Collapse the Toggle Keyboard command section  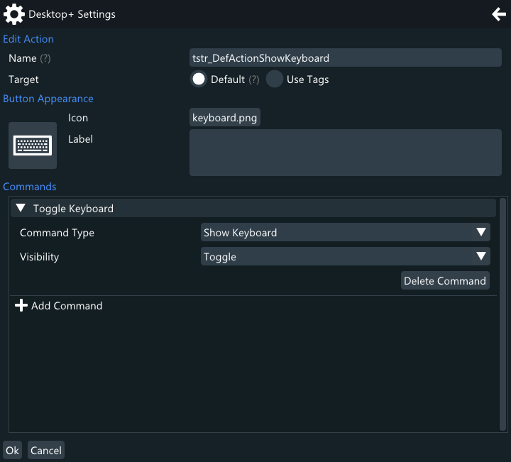point(21,209)
